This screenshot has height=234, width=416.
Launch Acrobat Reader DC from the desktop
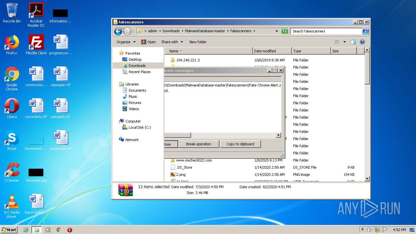point(36,15)
